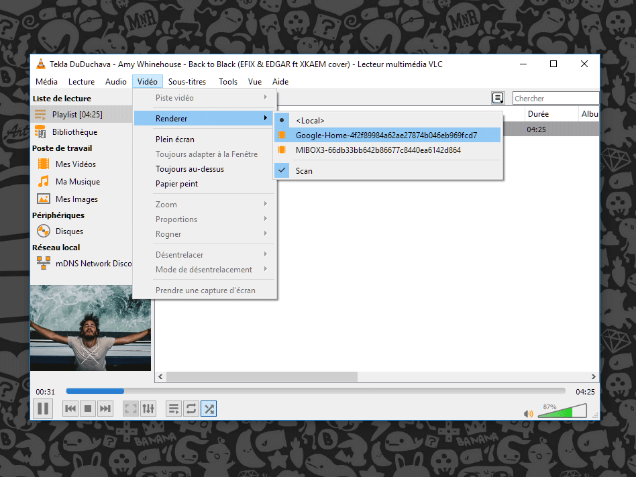Expand the Rogner submenu
Viewport: 636px width, 477px height.
205,234
